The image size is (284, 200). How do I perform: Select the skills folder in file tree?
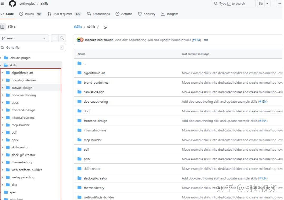point(31,65)
